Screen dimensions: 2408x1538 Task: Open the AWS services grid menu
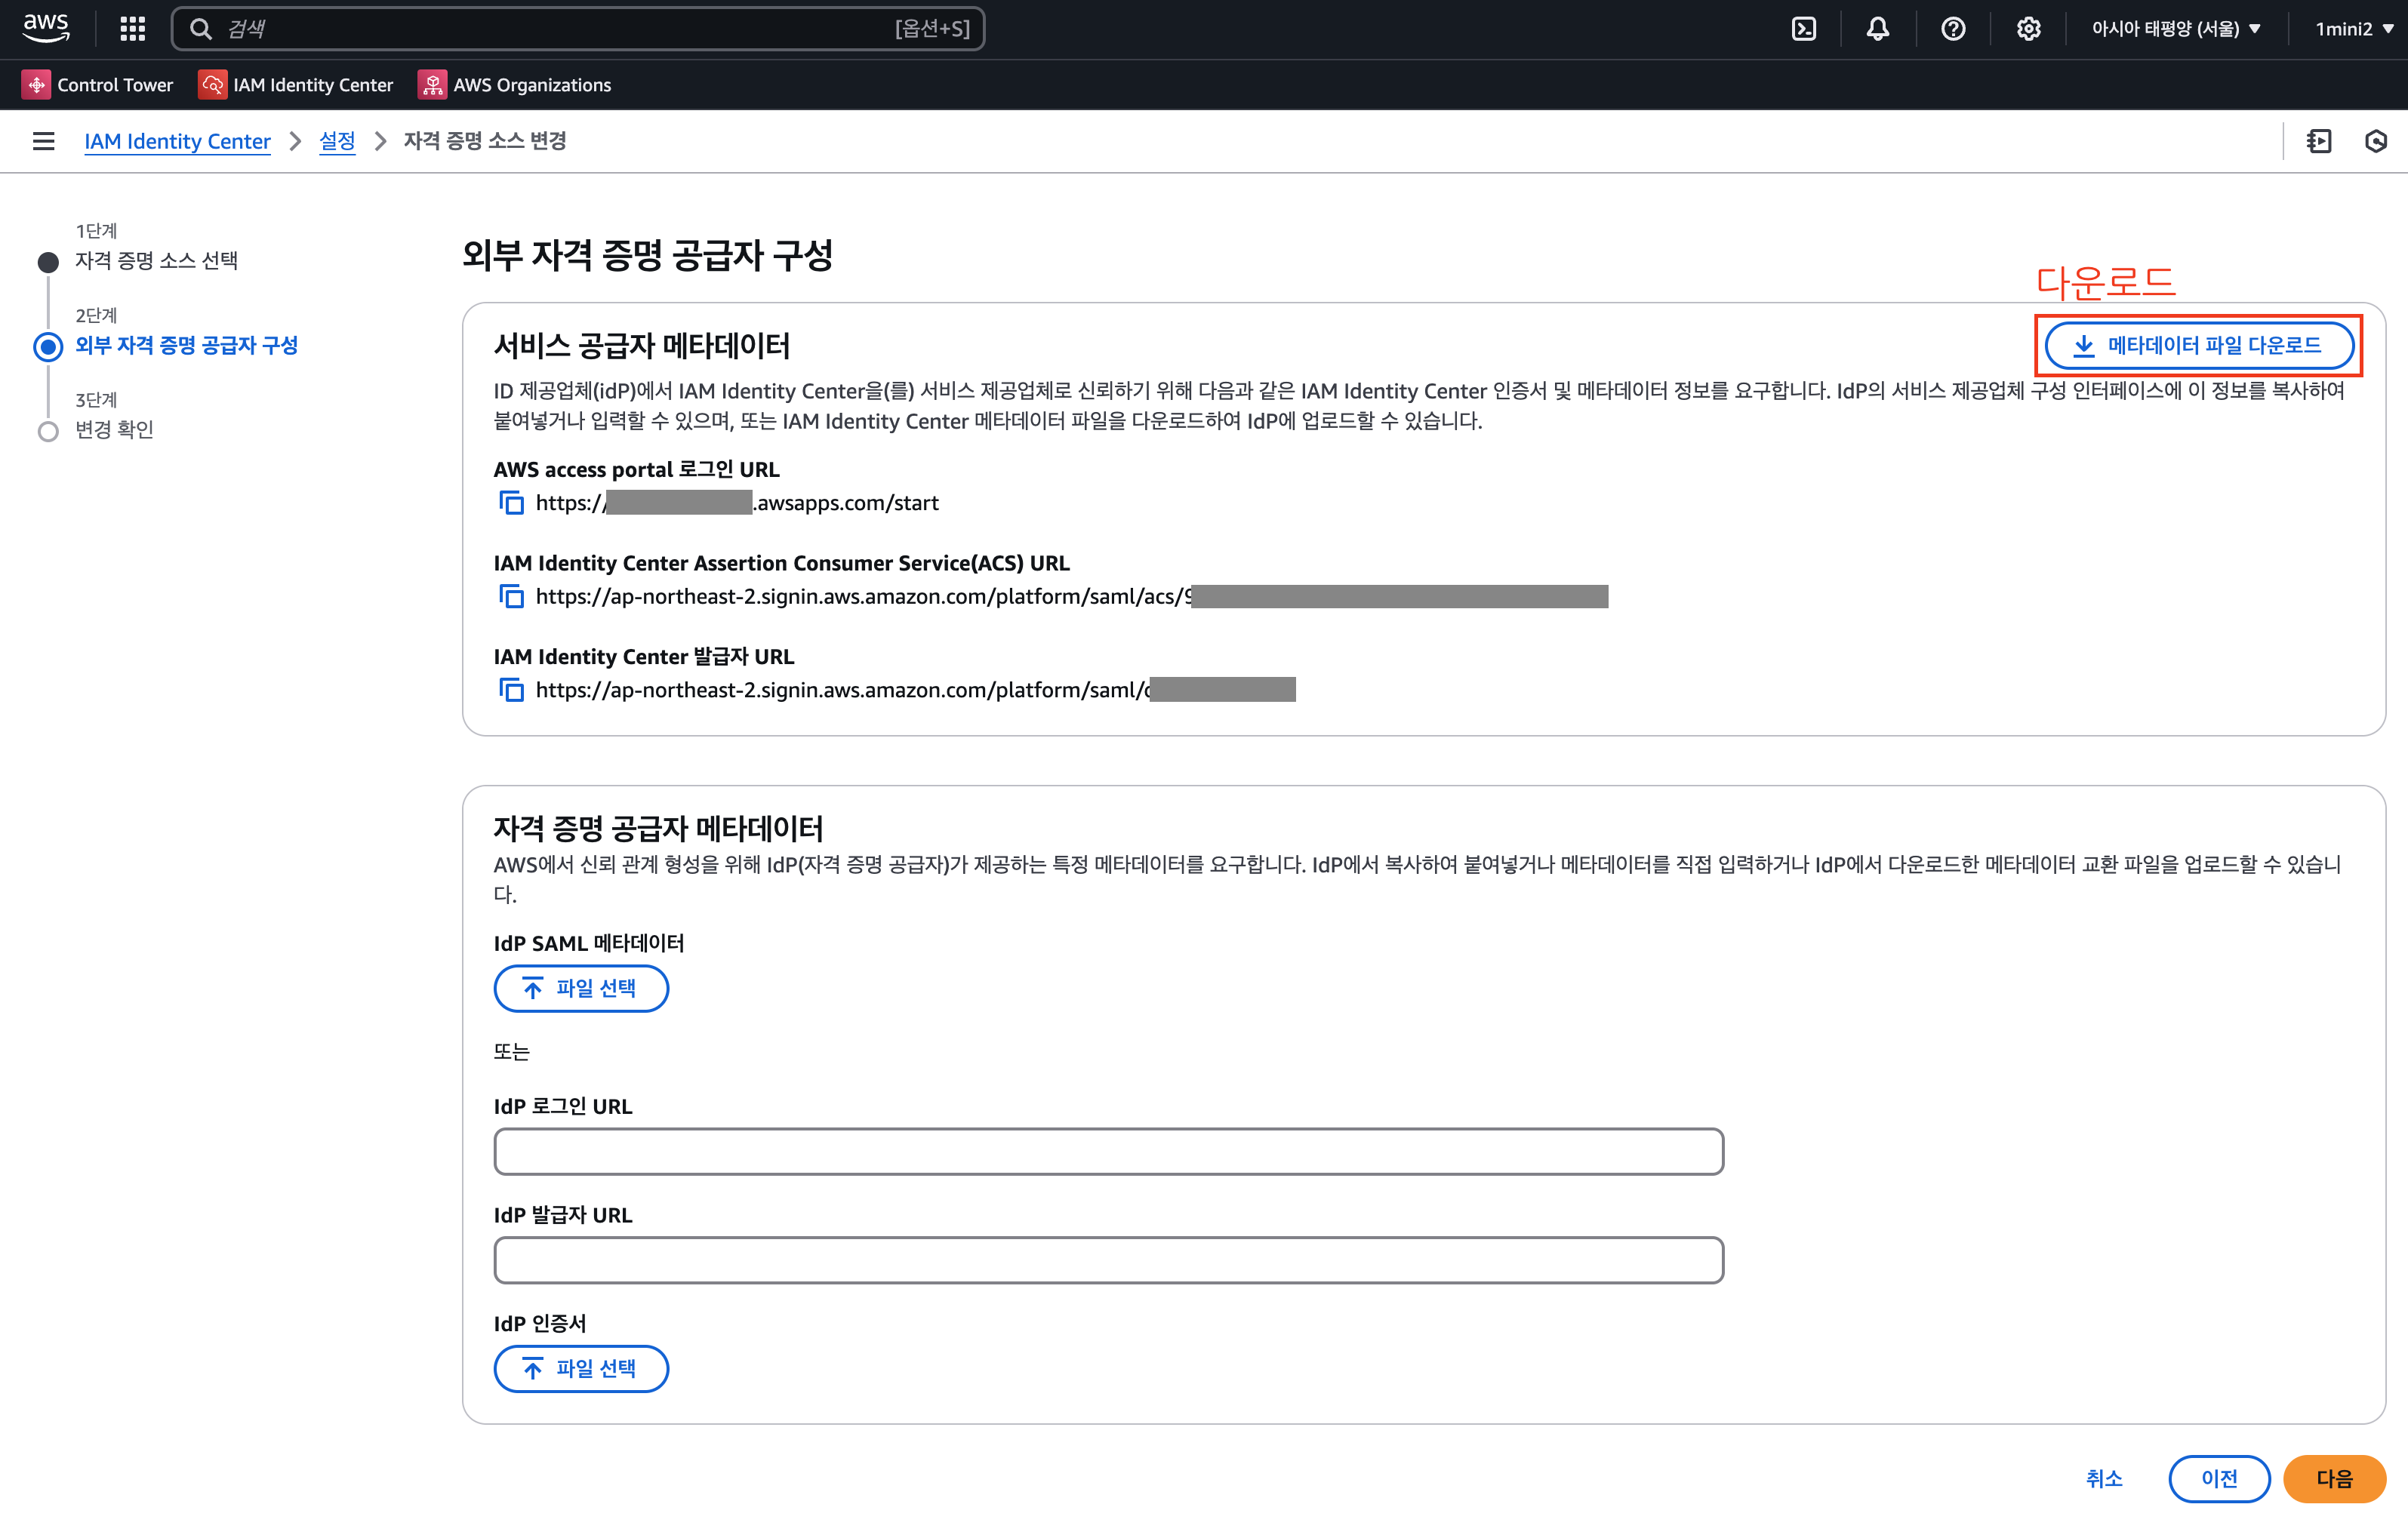pos(132,28)
